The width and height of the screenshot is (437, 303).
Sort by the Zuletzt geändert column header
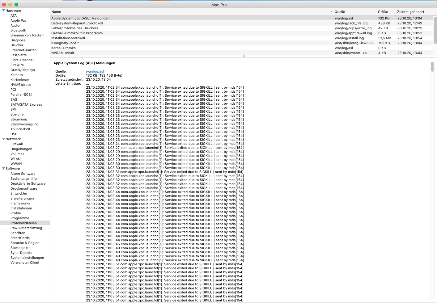[410, 12]
